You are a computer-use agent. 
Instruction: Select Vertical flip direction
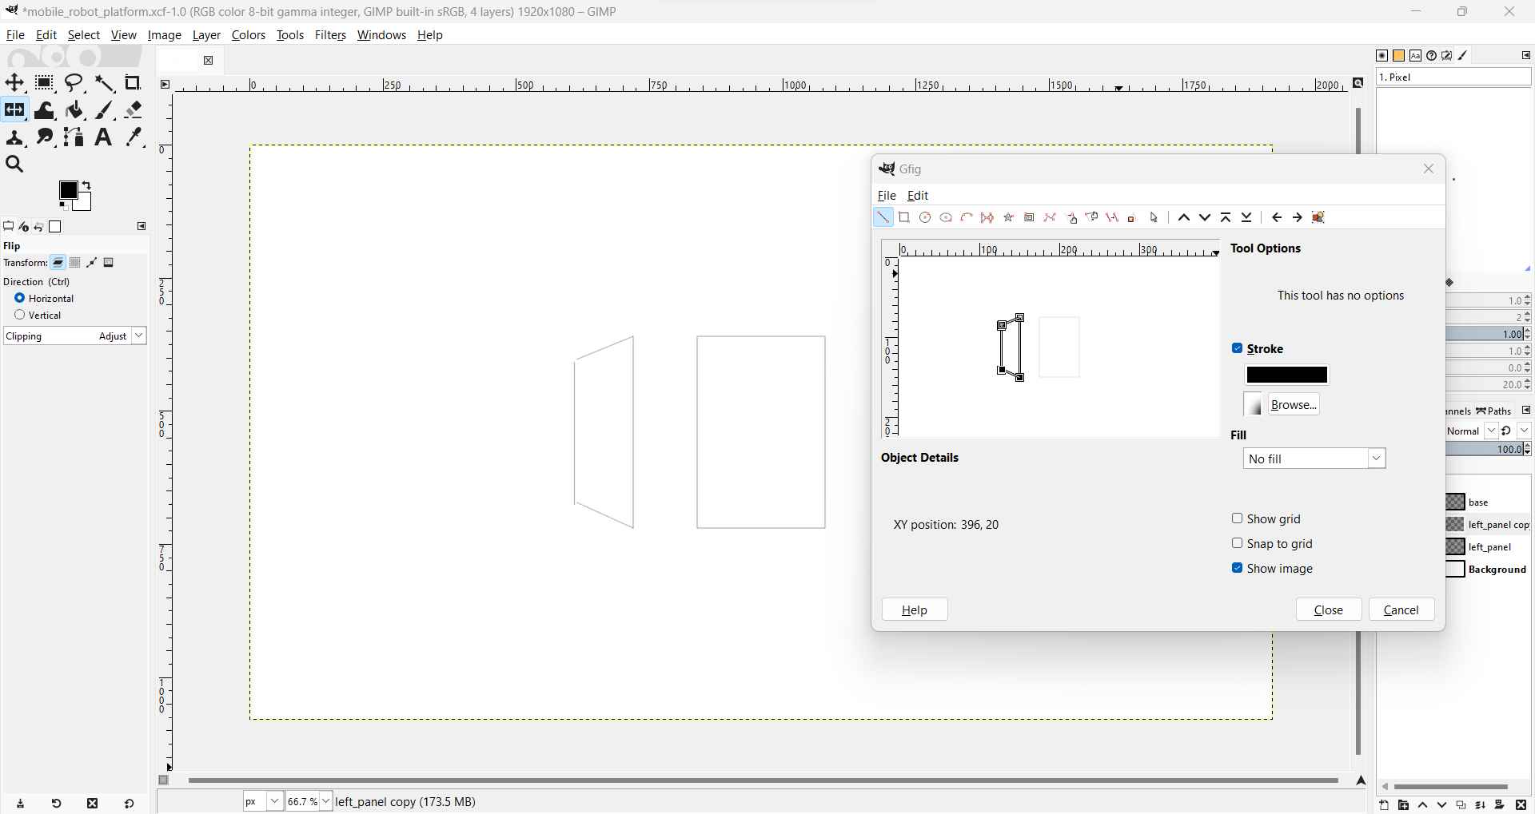(20, 316)
